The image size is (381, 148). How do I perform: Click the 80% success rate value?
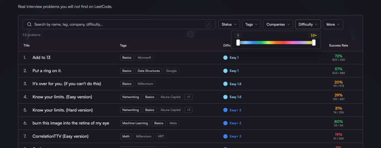[339, 121]
